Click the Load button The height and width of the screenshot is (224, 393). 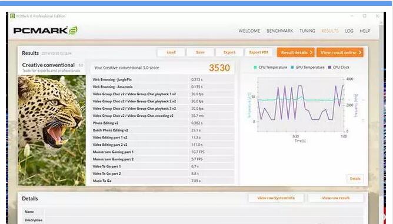pos(171,52)
